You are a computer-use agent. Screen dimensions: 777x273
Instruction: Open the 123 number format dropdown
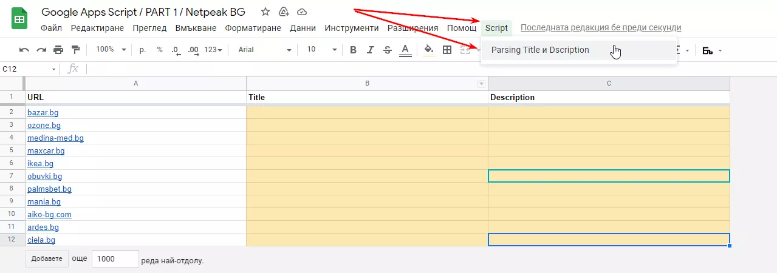tap(213, 50)
